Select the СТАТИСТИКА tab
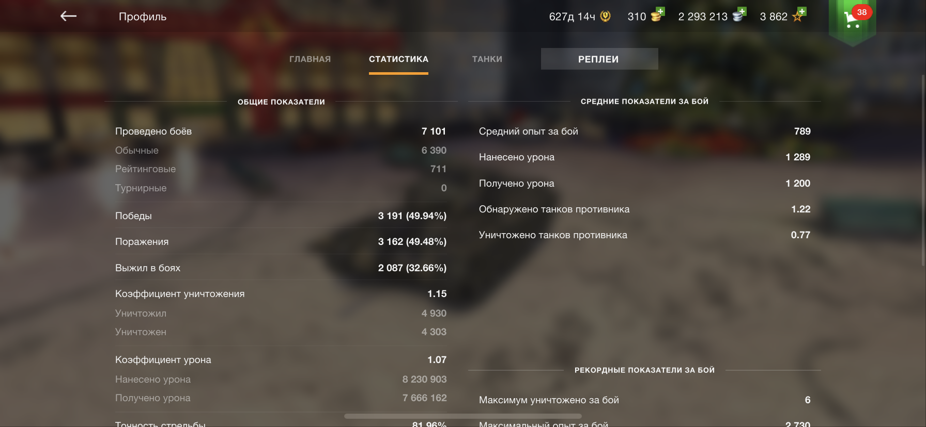The height and width of the screenshot is (427, 926). (398, 59)
